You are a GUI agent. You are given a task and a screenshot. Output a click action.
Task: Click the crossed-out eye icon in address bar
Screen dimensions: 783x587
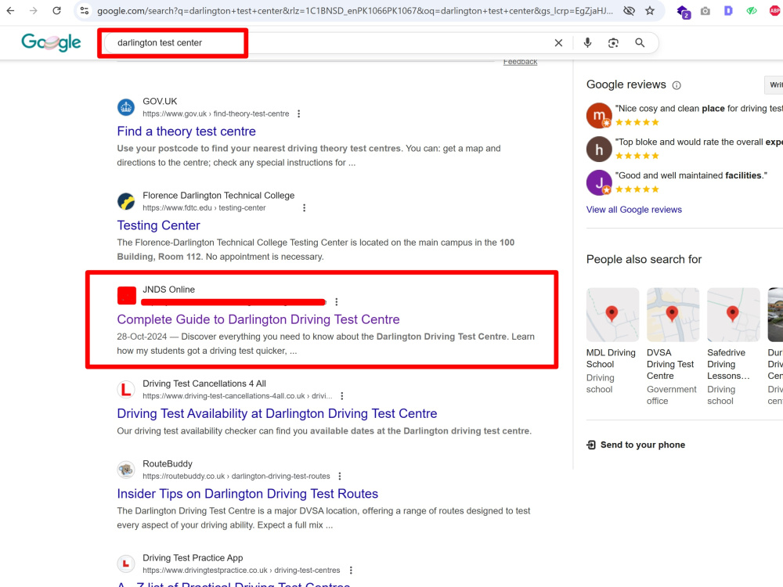click(x=629, y=10)
